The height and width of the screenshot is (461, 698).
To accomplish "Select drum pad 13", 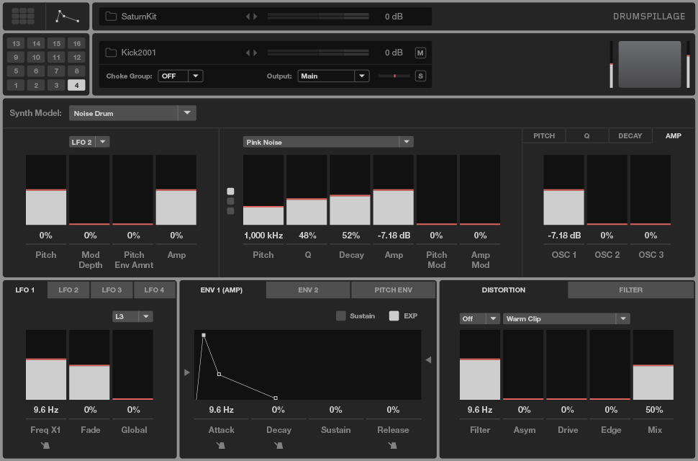I will [x=16, y=43].
